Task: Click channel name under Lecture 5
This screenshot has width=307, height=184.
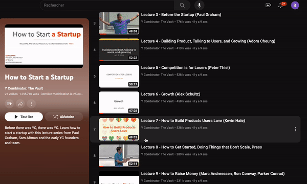Action: [157, 75]
